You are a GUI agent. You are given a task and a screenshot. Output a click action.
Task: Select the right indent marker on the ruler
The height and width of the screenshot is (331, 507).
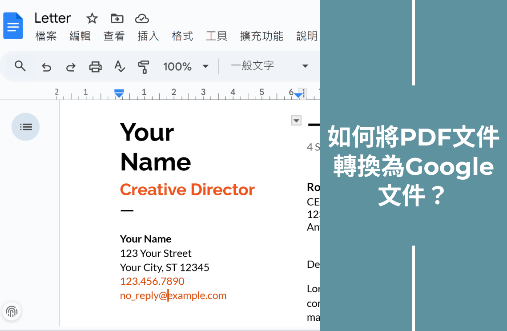(x=298, y=95)
